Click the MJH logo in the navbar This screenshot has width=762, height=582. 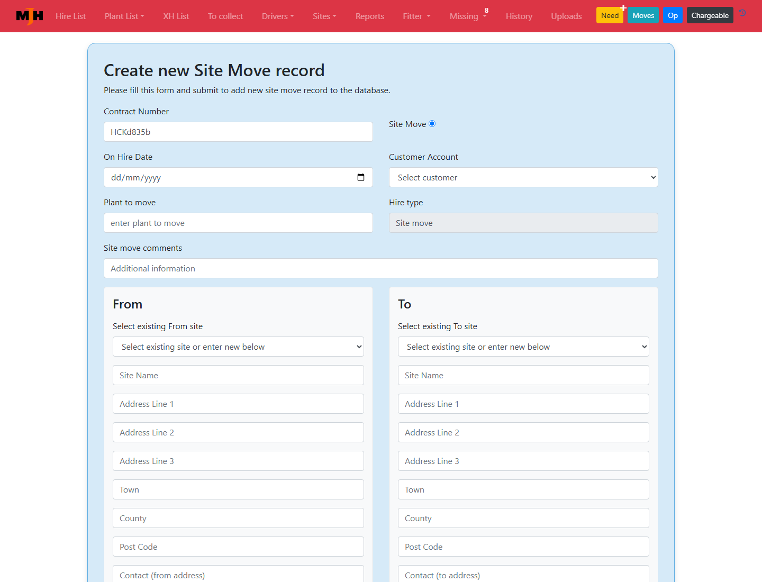tap(30, 16)
